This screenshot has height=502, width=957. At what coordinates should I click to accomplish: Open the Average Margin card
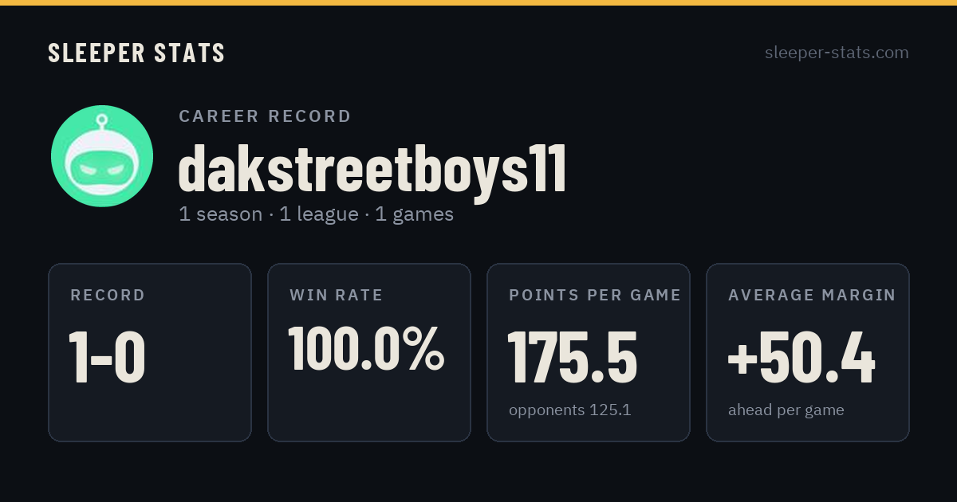tap(808, 352)
